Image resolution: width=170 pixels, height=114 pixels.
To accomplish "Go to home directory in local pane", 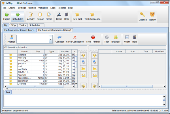I will click(83, 62).
